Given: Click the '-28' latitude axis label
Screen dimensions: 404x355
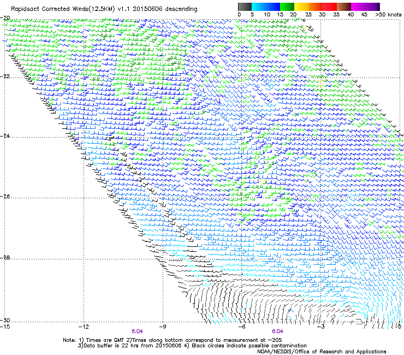Looking at the screenshot, I should click(5, 258).
